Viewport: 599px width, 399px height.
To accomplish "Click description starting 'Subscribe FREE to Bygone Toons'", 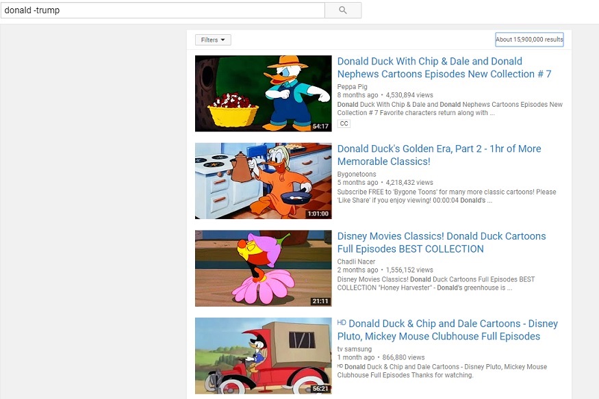I will 446,196.
